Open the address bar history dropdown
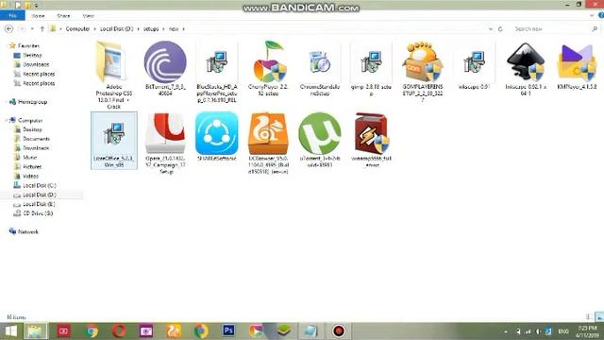The height and width of the screenshot is (340, 604). click(491, 29)
